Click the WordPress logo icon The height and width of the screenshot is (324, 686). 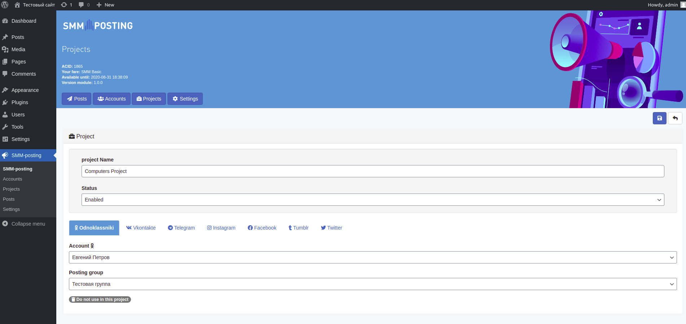5,5
